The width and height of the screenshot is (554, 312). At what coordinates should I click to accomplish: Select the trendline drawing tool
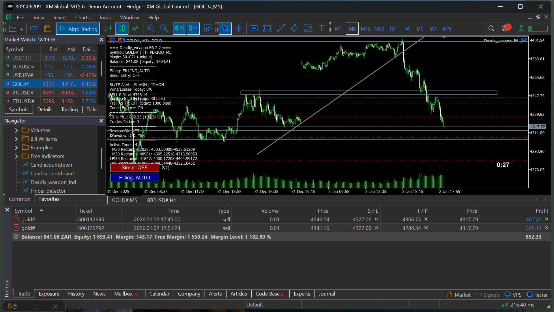[x=281, y=29]
